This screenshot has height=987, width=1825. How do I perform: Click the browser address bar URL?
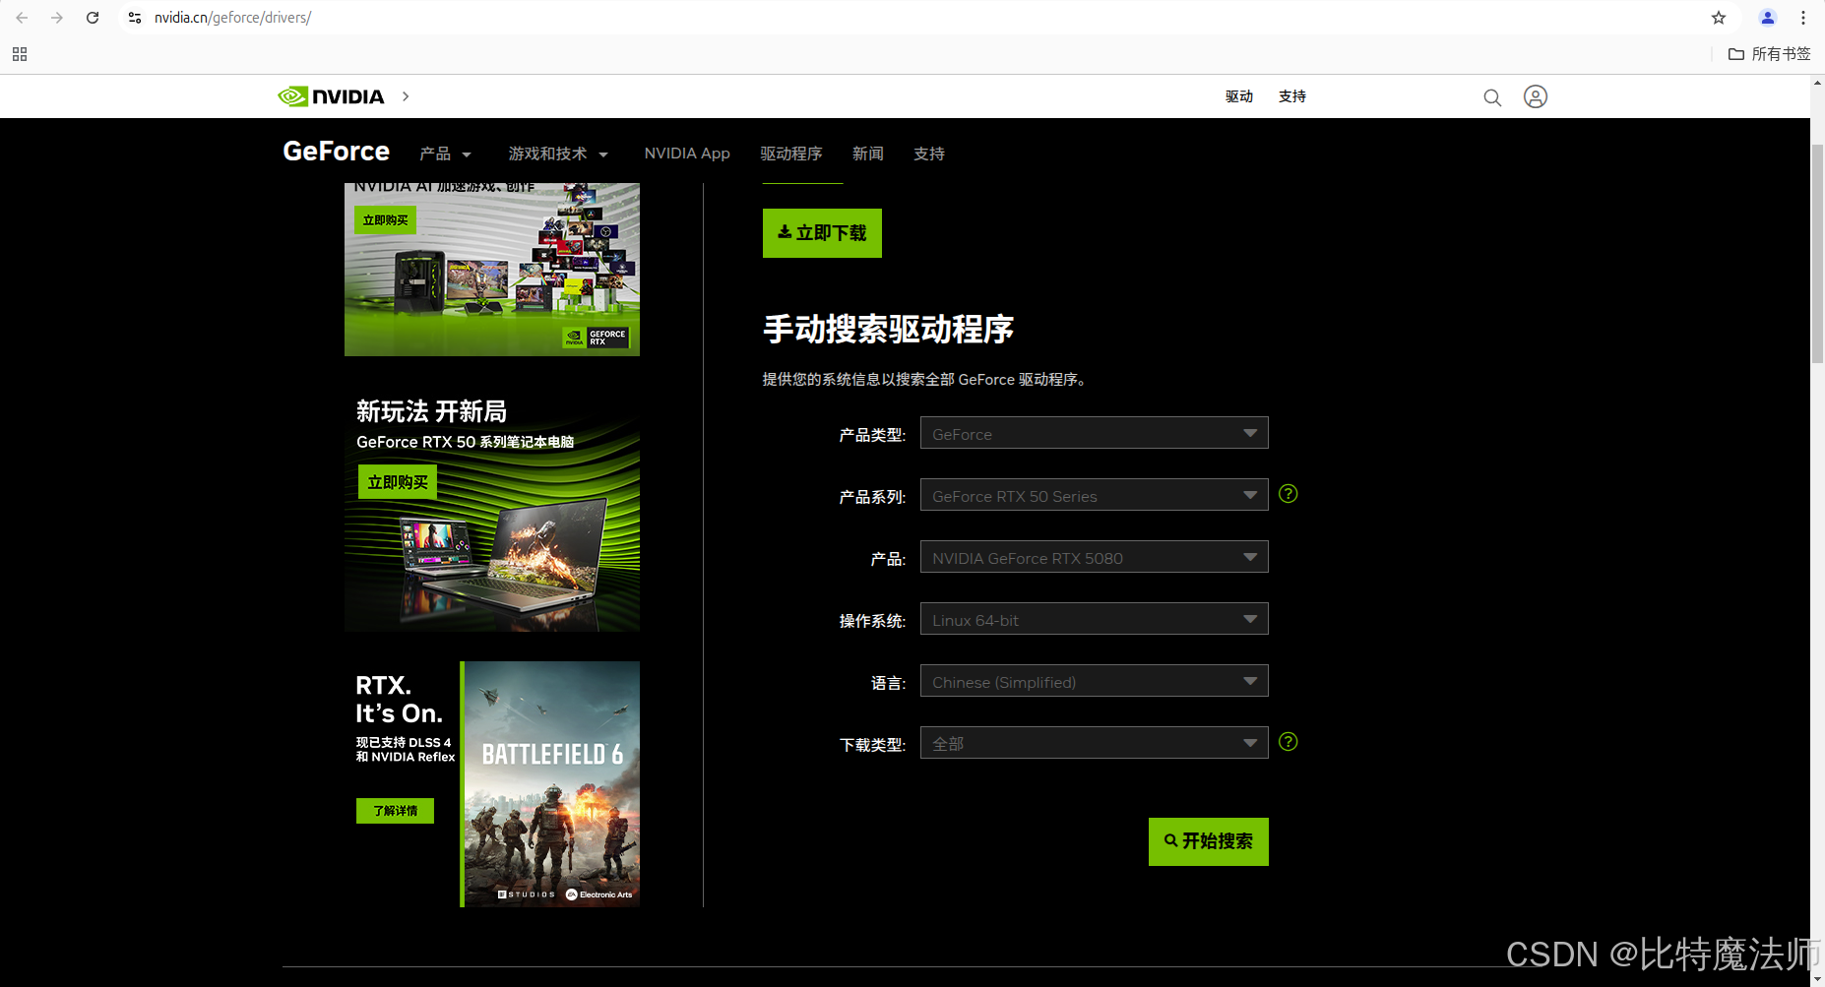232,18
